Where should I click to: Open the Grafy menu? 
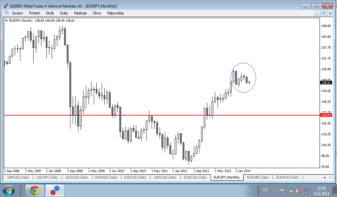click(x=64, y=13)
